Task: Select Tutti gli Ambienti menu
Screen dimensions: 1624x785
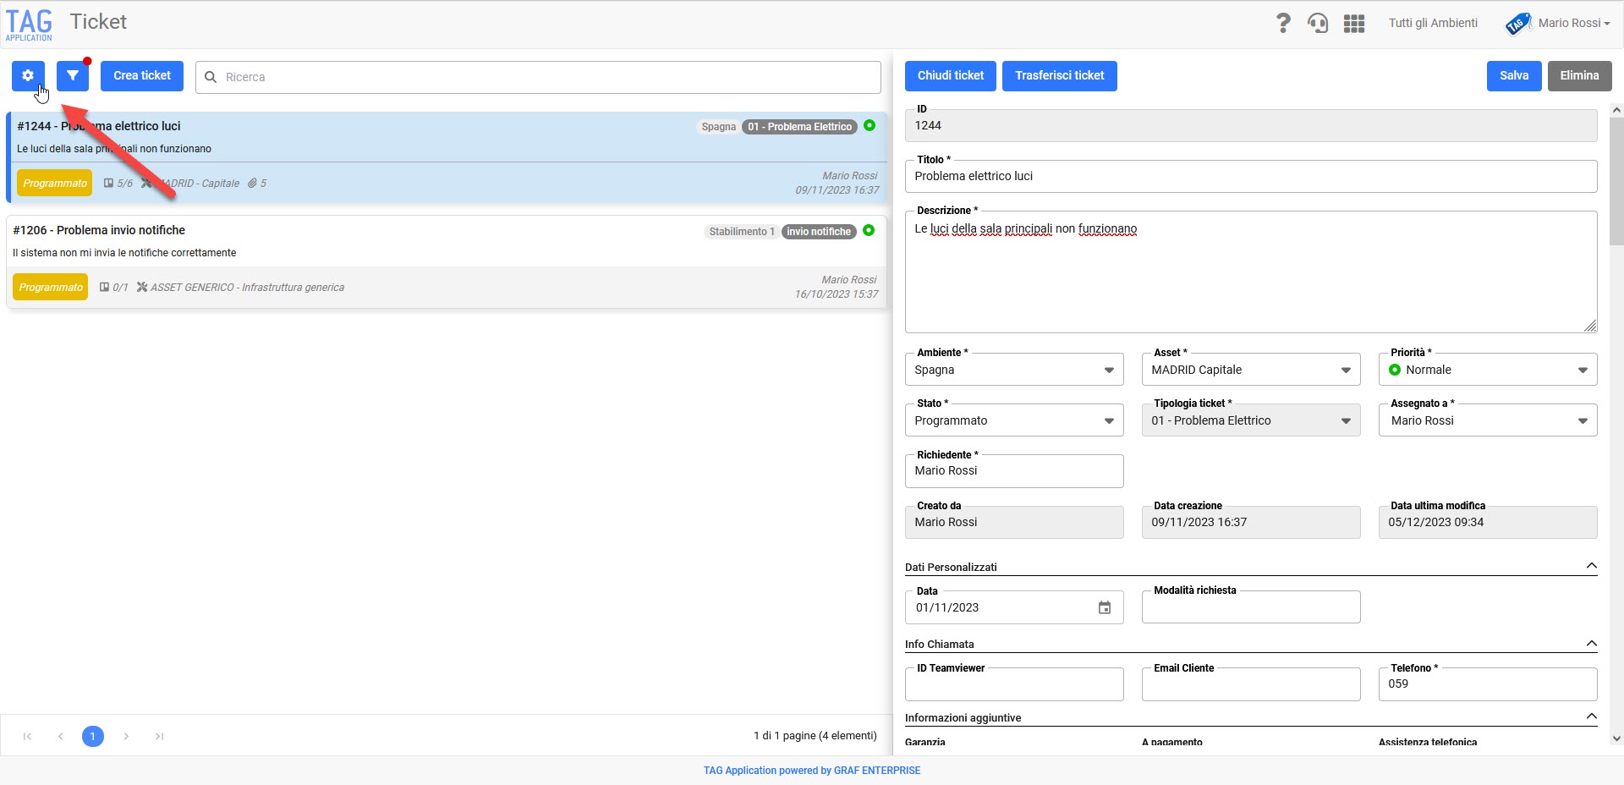Action: coord(1433,23)
